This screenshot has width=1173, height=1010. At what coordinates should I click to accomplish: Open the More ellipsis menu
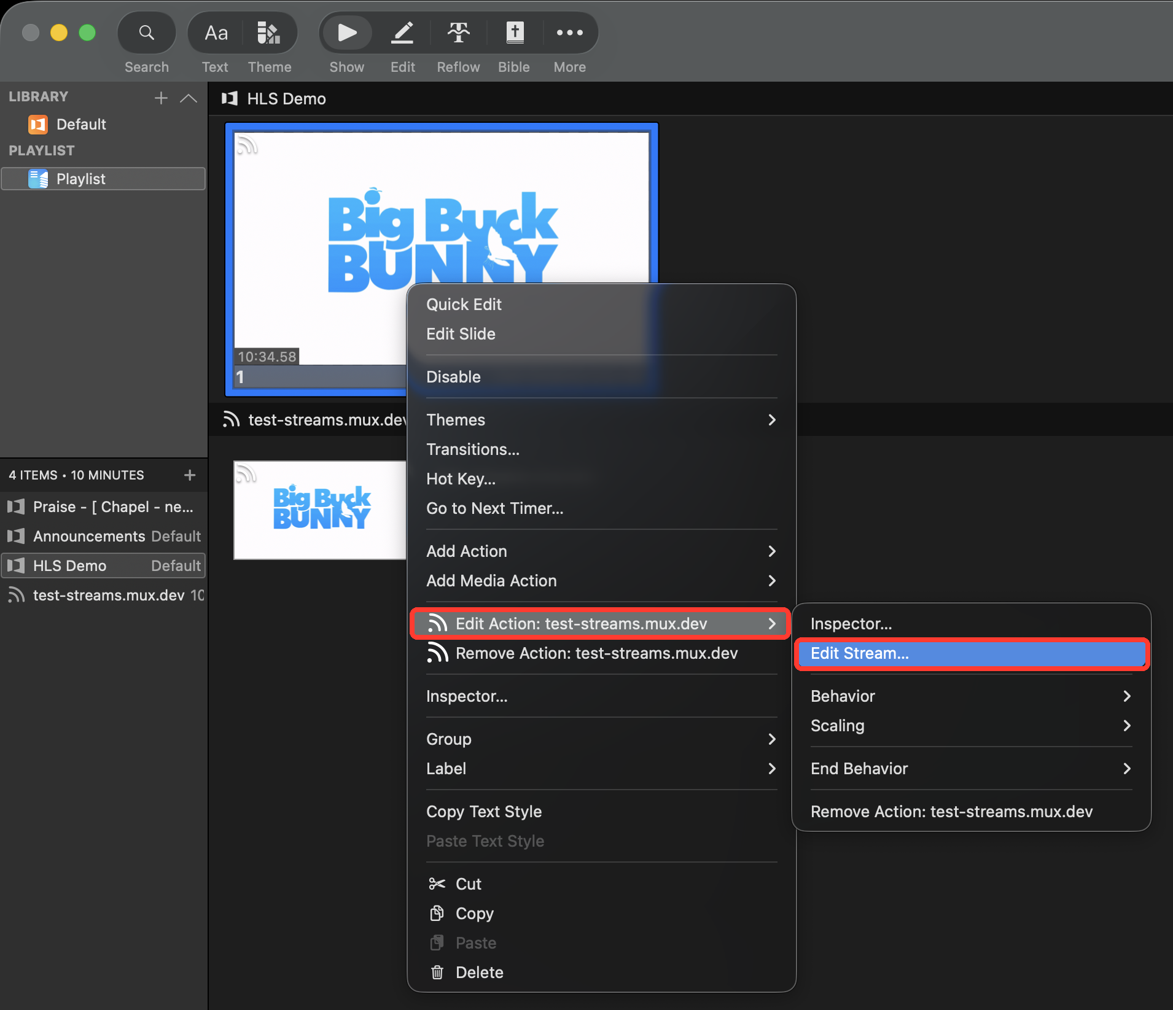tap(569, 33)
